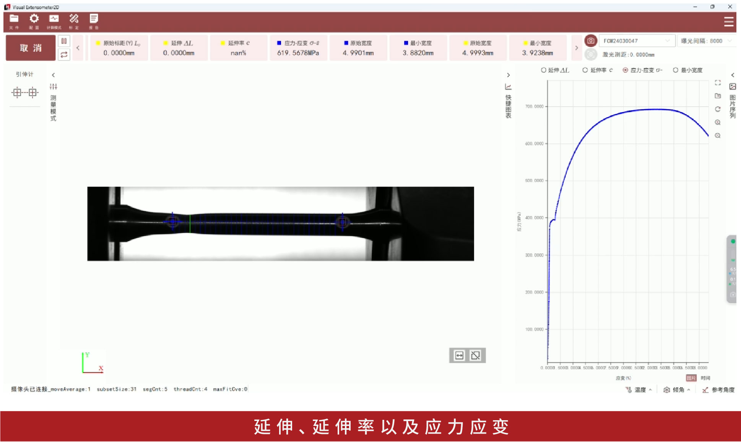This screenshot has height=442, width=741.
Task: Zoom in on the stress-strain chart
Action: (718, 122)
